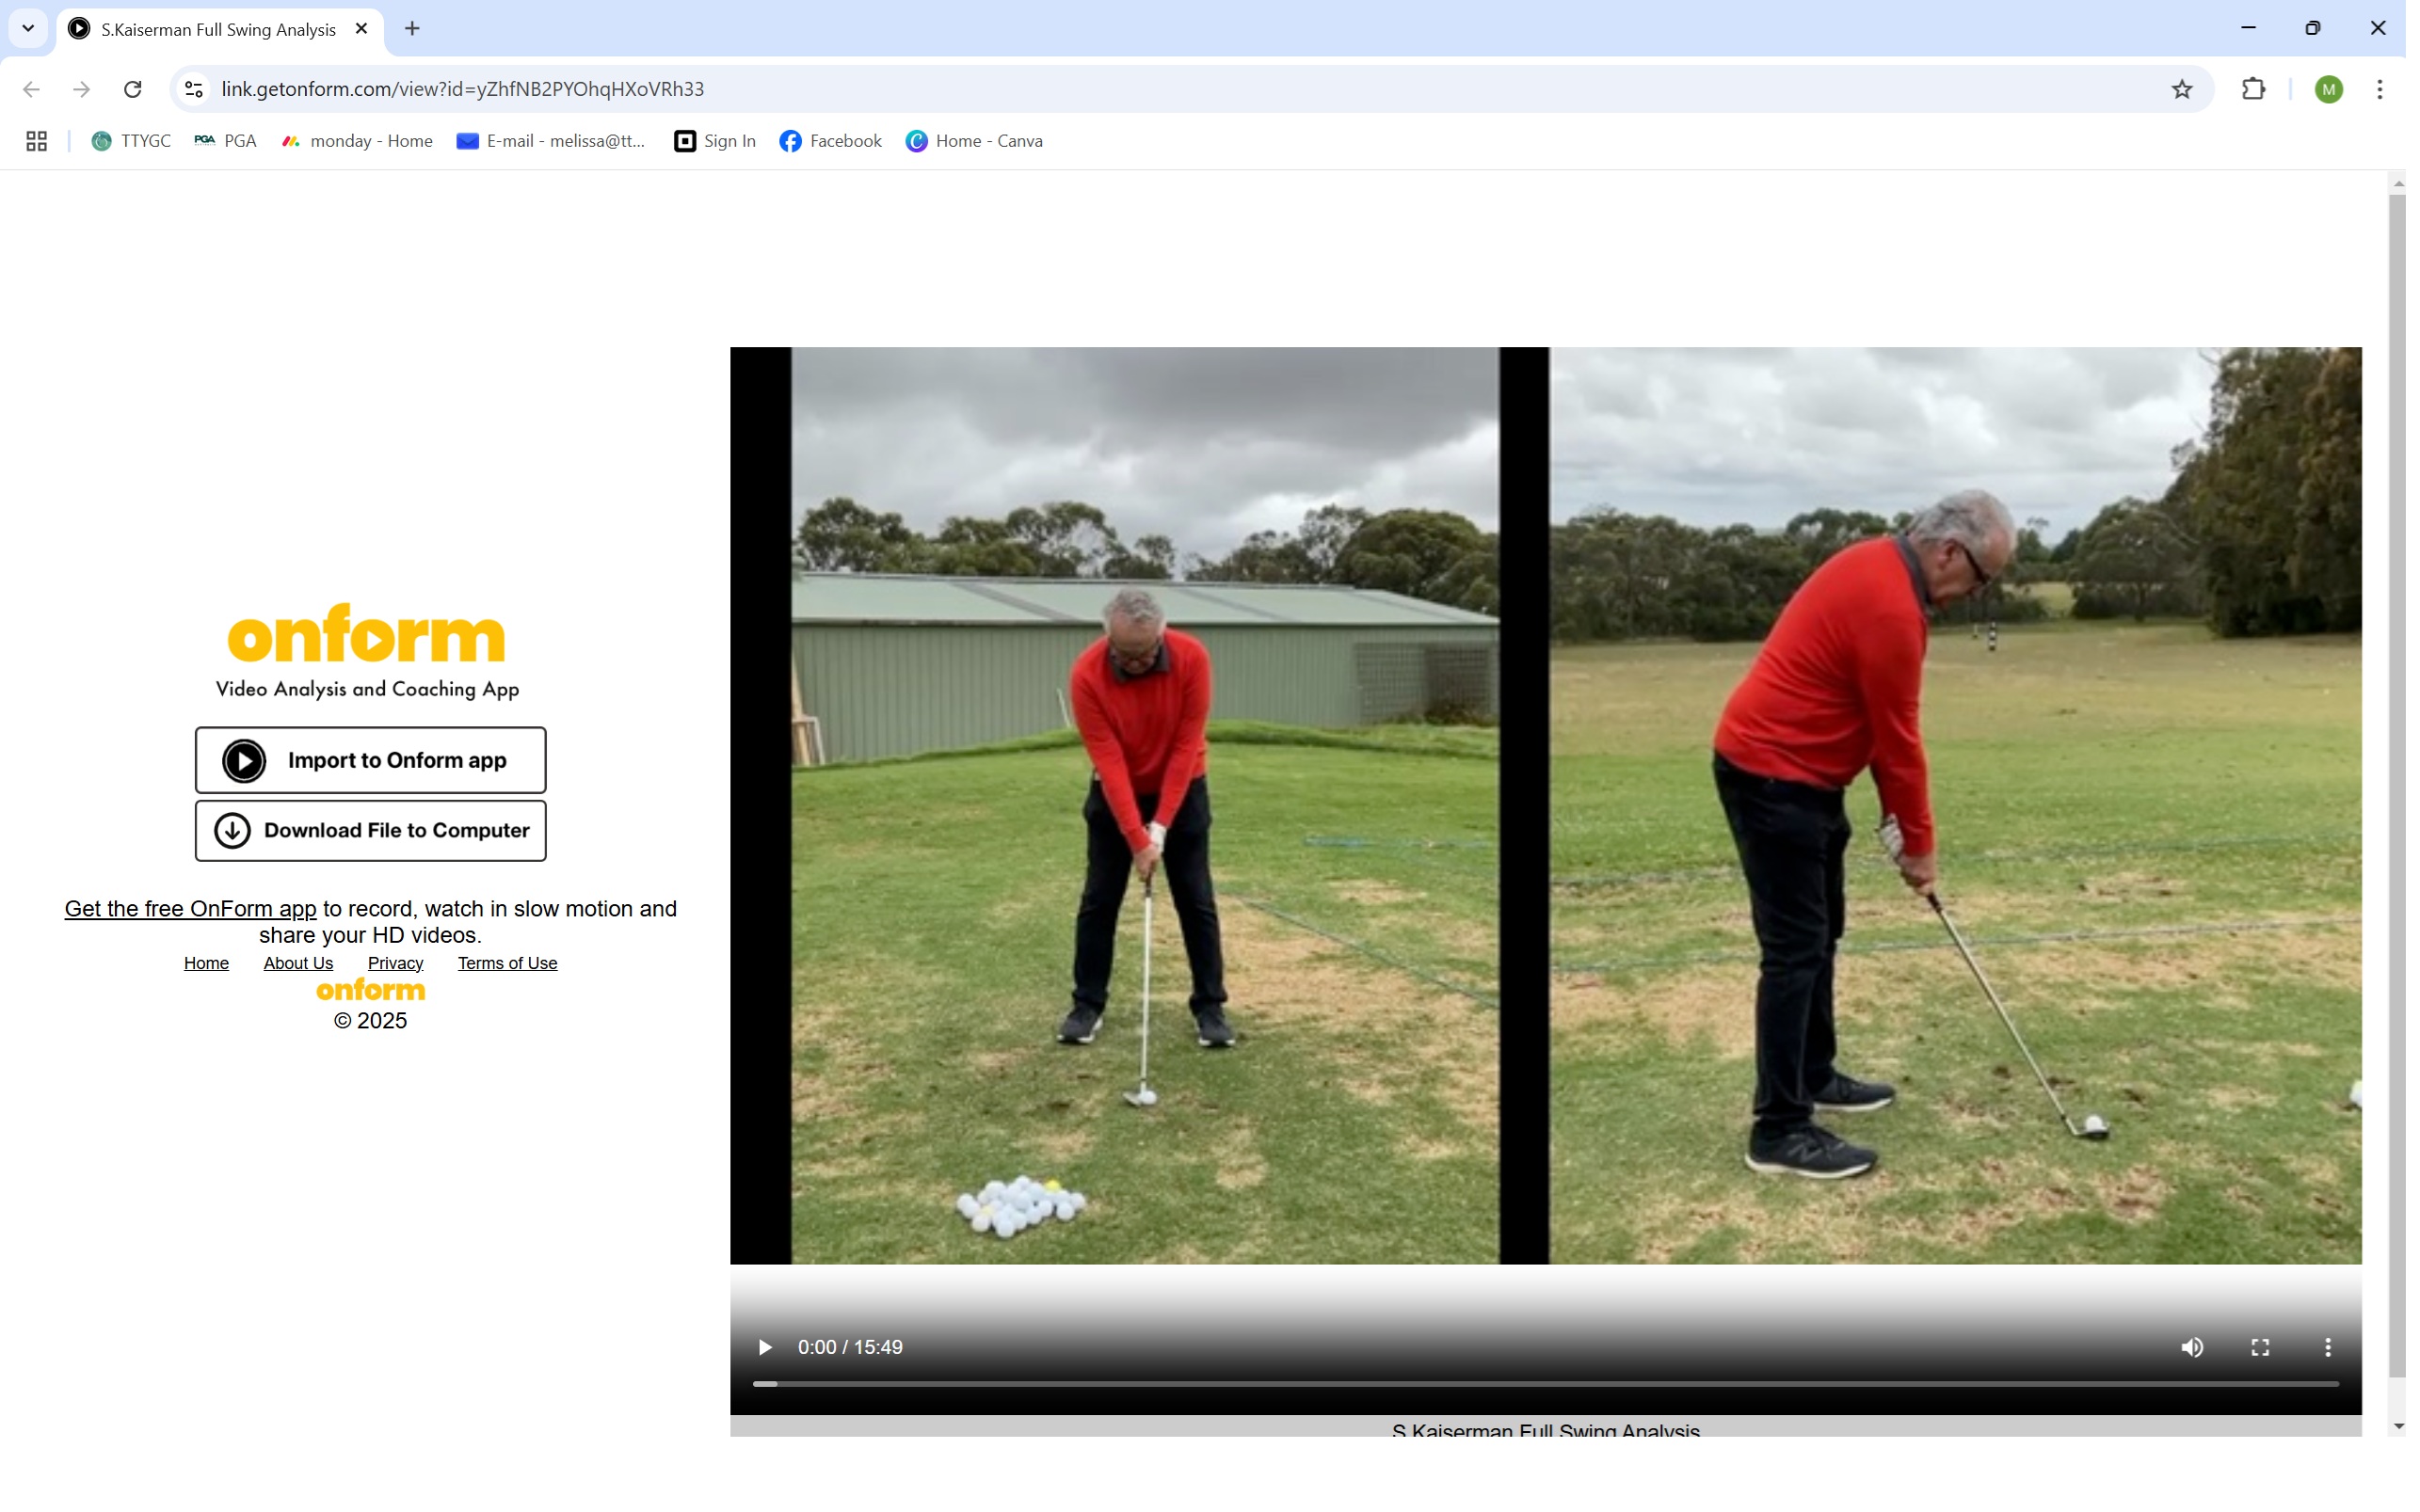Open the apps grid bookmark icon

37,141
